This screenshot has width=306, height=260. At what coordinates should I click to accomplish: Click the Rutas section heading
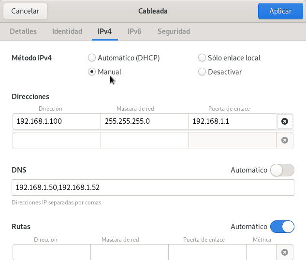21,227
